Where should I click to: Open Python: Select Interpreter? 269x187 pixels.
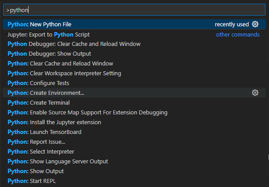coord(134,151)
